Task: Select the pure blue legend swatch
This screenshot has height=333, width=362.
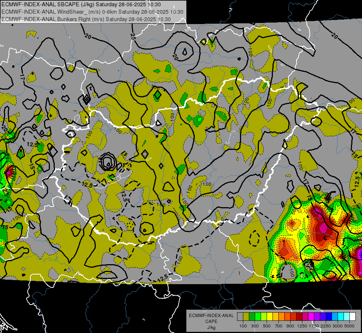Action: click(329, 316)
